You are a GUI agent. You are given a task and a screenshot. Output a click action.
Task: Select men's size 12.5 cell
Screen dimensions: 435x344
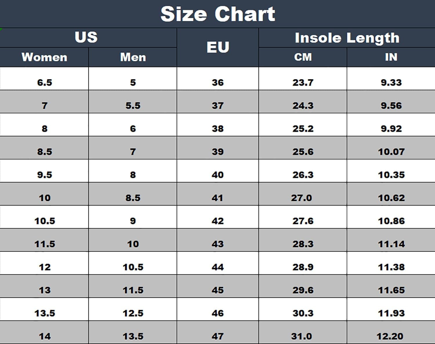(133, 313)
